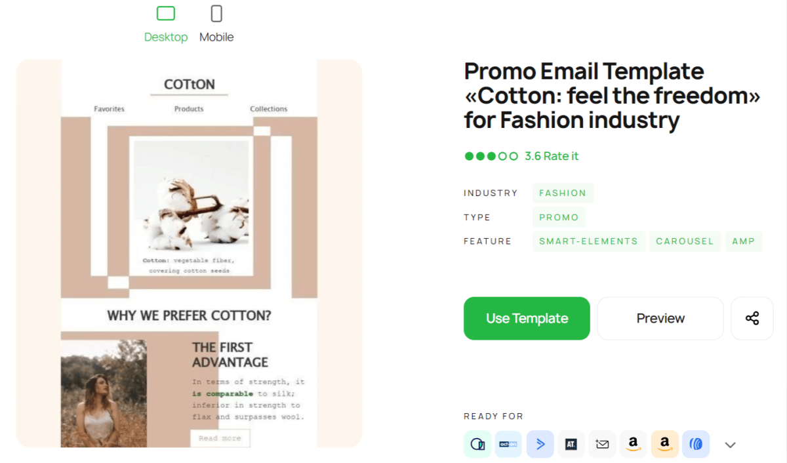Switch to Mobile preview mode
This screenshot has height=463, width=787.
click(216, 23)
